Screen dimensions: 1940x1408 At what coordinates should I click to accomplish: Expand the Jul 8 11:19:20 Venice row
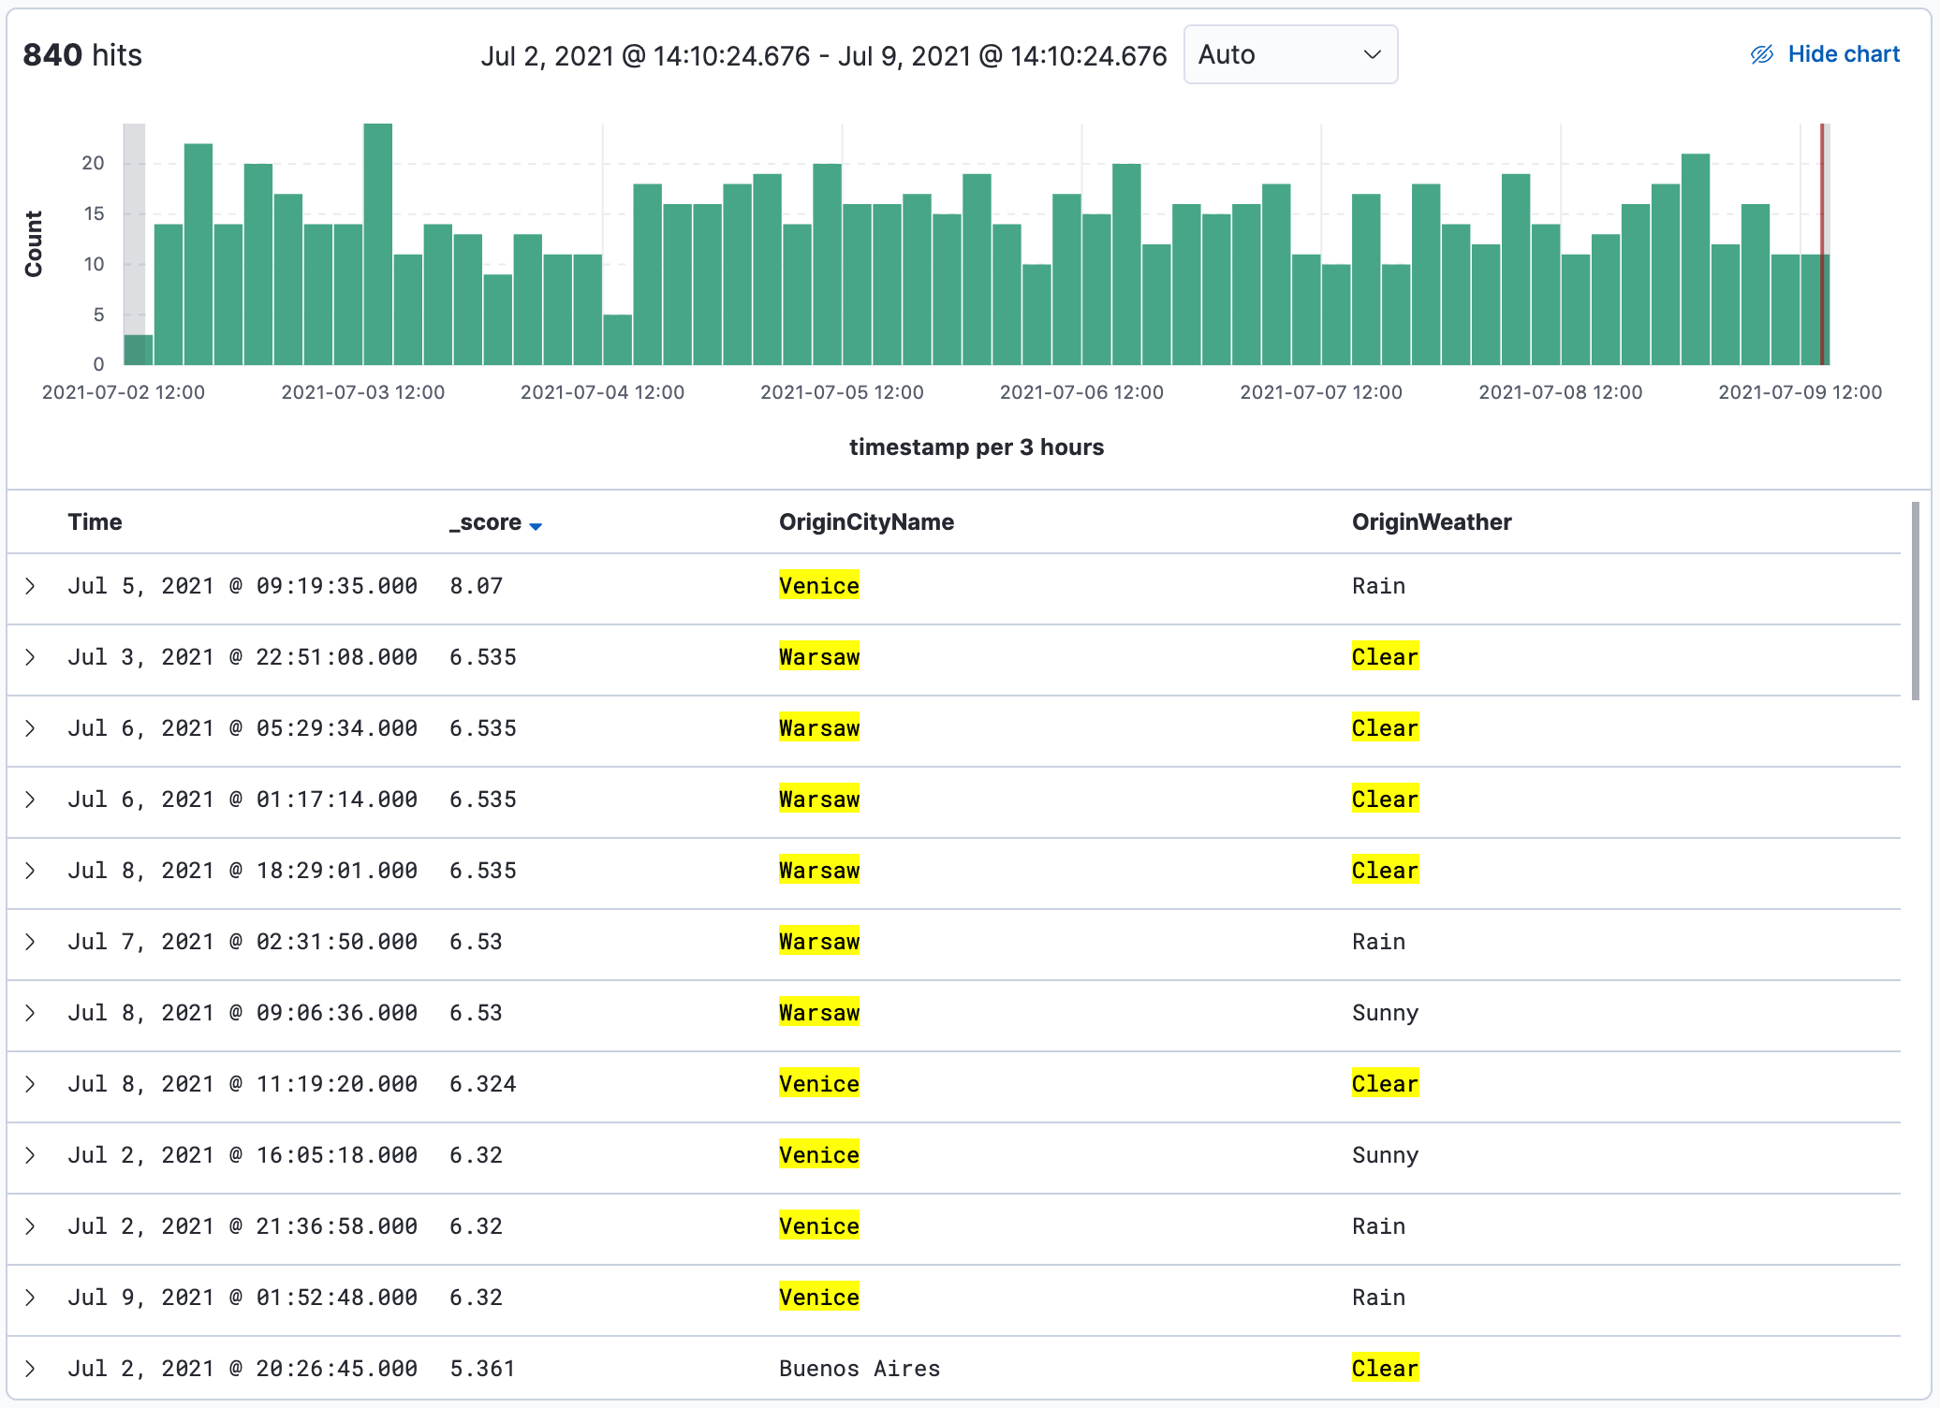pyautogui.click(x=30, y=1084)
